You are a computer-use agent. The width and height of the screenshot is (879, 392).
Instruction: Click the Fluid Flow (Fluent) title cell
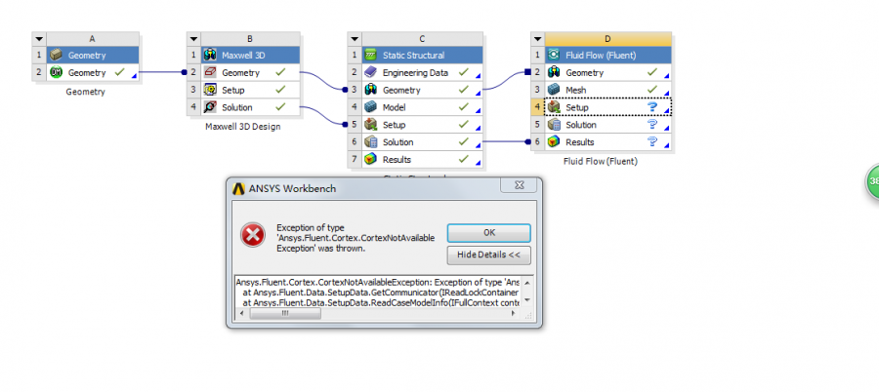[607, 55]
